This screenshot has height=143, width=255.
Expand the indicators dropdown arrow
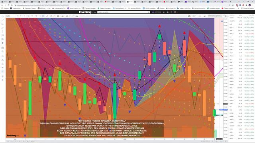[54, 16]
